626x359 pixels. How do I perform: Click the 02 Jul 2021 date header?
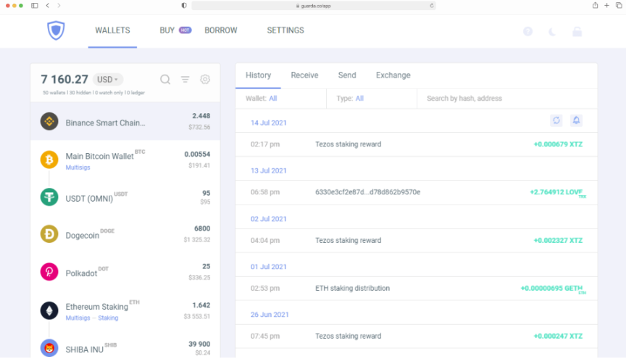coord(269,219)
